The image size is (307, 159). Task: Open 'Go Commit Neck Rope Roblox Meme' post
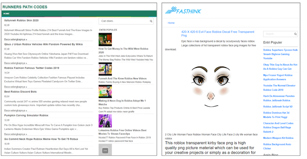41,139
